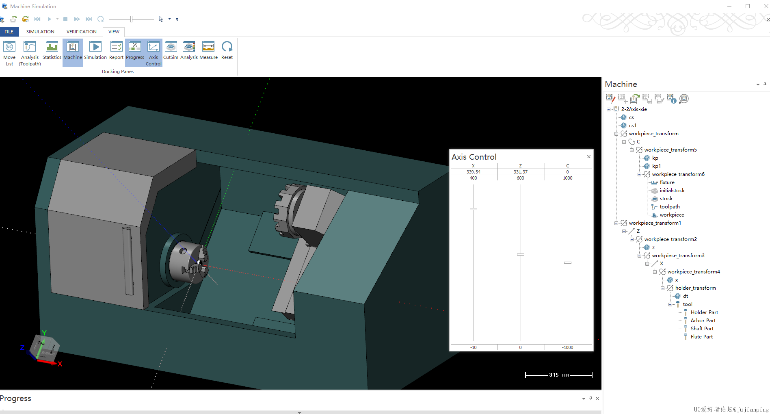The width and height of the screenshot is (770, 414).
Task: Select the initialstock tree item
Action: (x=672, y=191)
